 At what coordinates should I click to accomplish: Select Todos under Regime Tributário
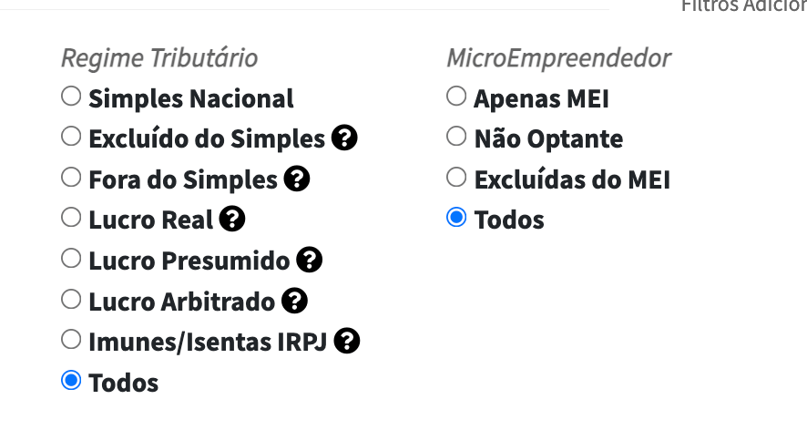point(71,381)
